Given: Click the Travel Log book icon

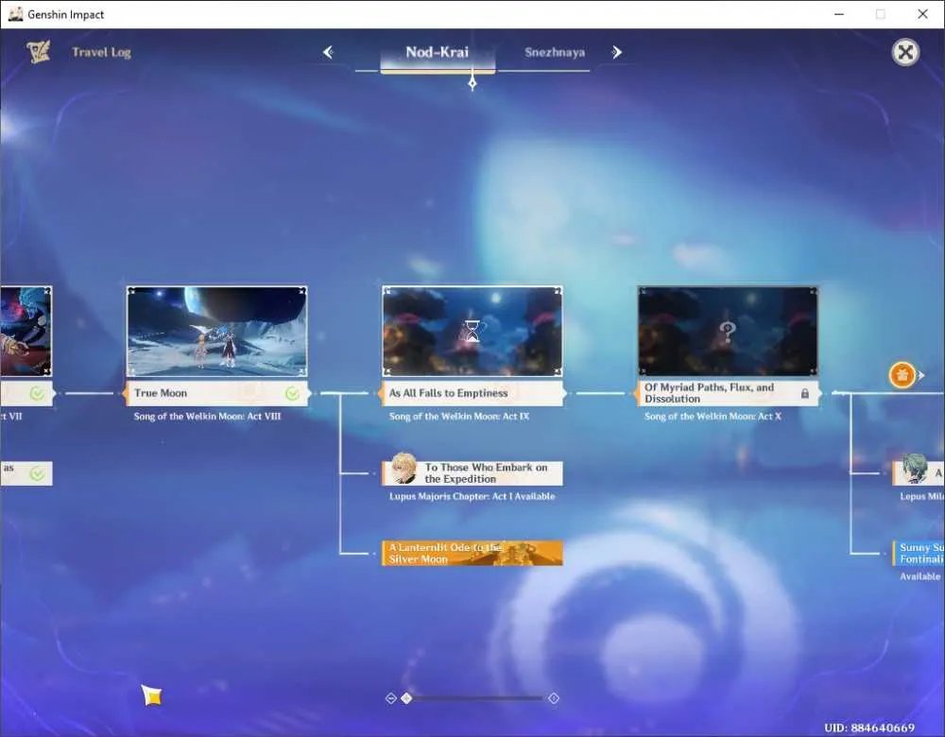Looking at the screenshot, I should (38, 52).
